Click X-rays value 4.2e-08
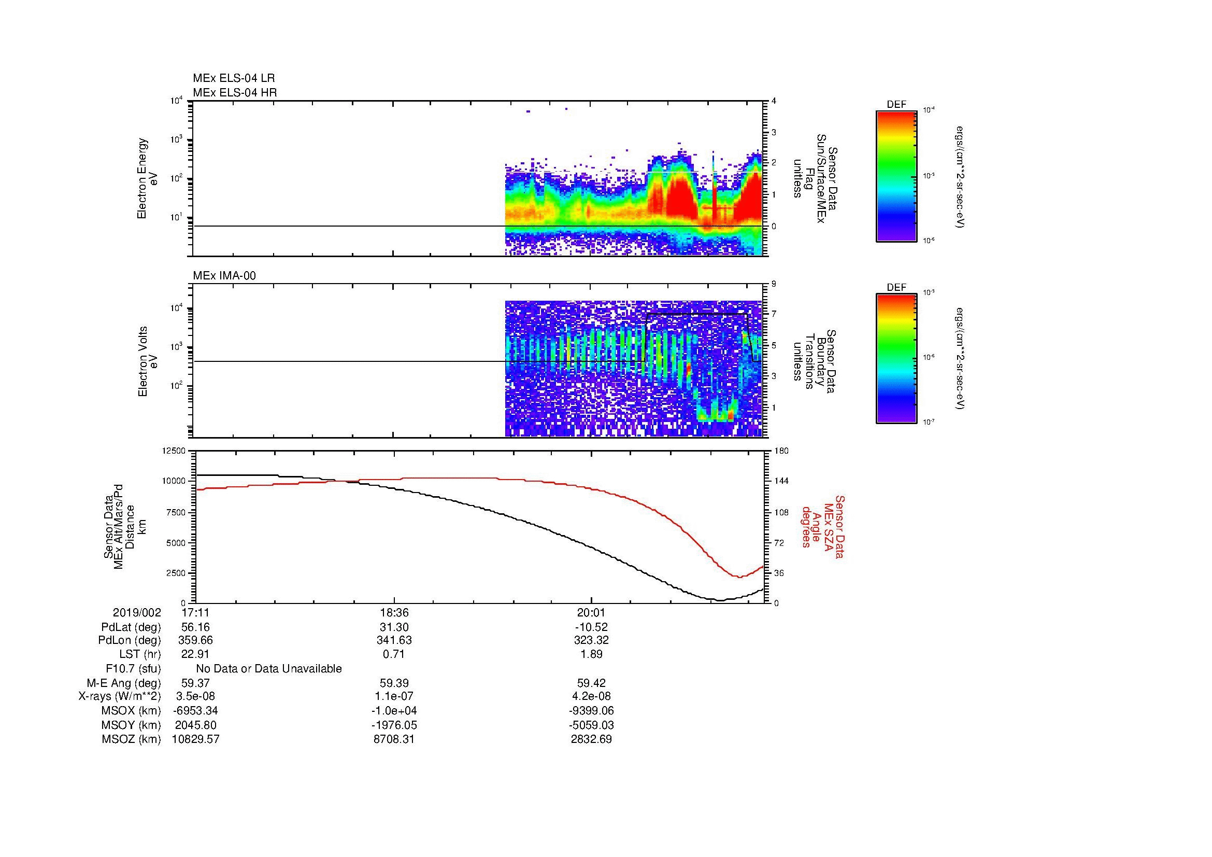This screenshot has width=1212, height=857. click(591, 696)
